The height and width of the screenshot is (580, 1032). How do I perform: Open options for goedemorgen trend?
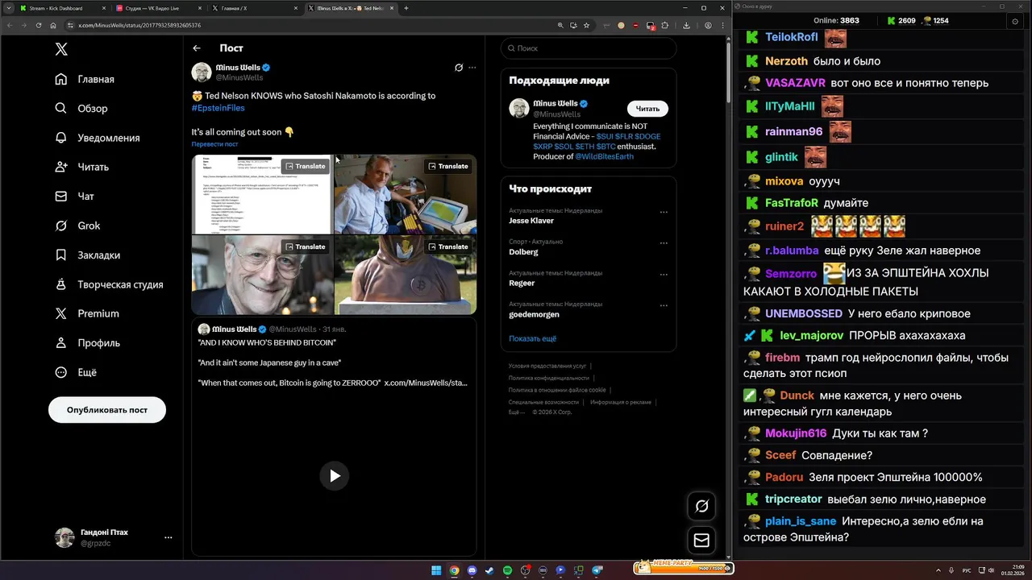664,306
